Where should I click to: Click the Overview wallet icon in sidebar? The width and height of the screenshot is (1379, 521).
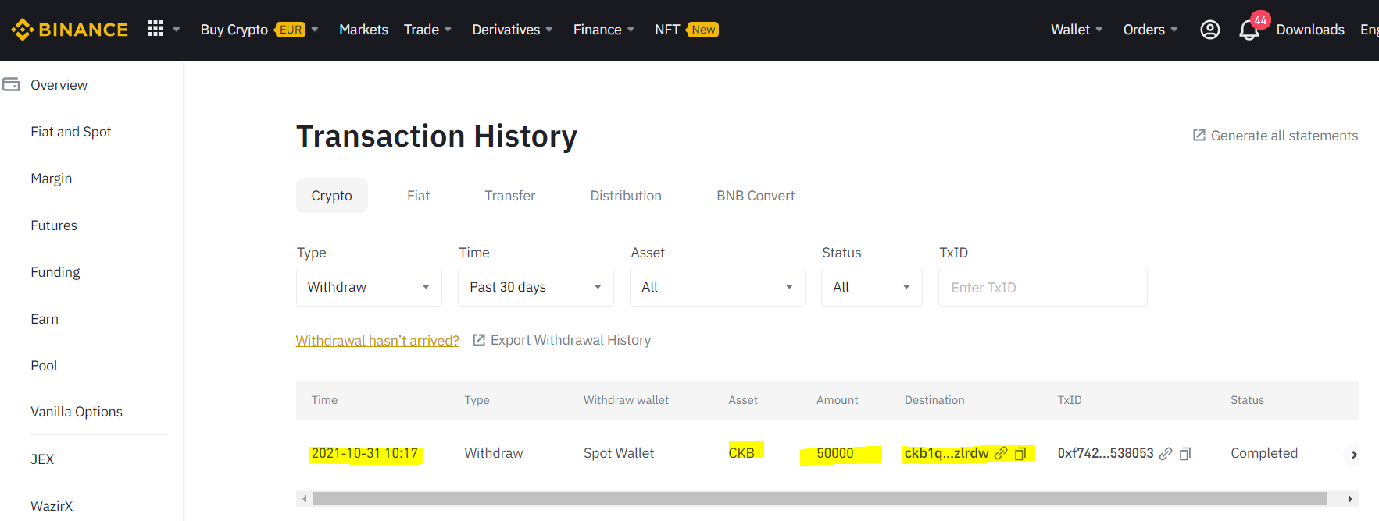11,84
